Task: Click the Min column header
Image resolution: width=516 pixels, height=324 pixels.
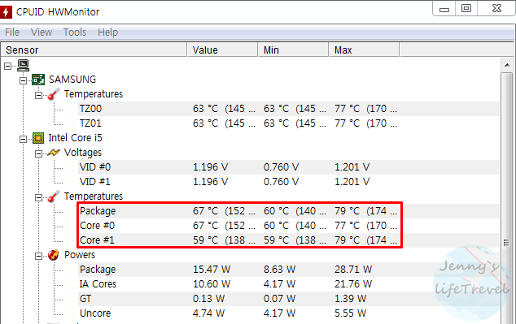Action: point(294,50)
